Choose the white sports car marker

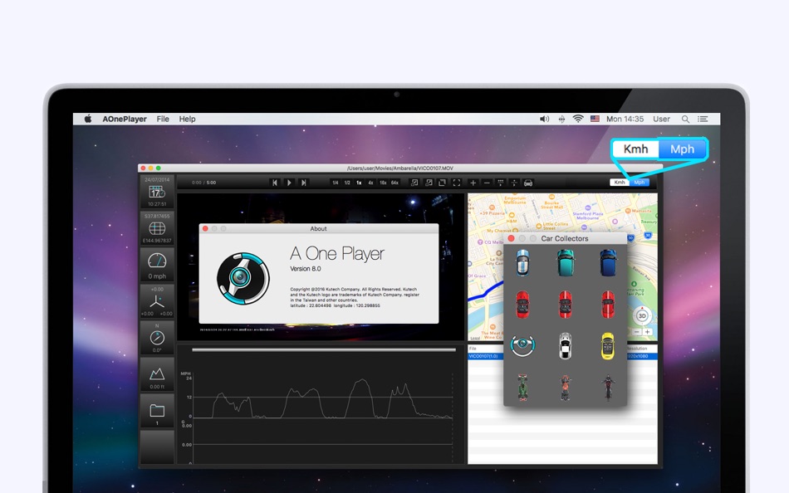point(565,345)
